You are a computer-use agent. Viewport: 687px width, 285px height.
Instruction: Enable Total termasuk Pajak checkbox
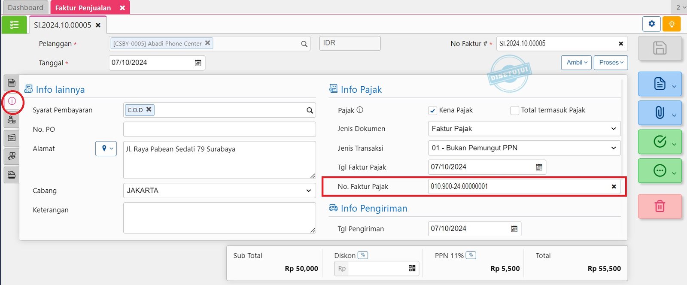pyautogui.click(x=514, y=111)
